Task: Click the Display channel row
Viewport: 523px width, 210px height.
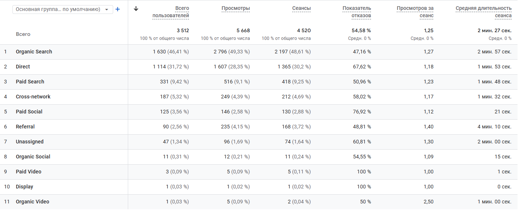Action: pos(25,187)
